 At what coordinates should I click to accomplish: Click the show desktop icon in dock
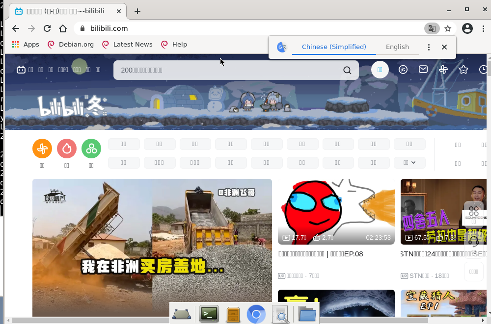[182, 314]
